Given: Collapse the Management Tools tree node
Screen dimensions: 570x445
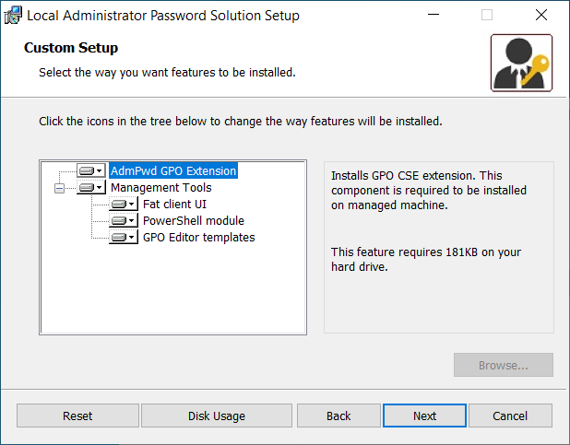Looking at the screenshot, I should [59, 188].
